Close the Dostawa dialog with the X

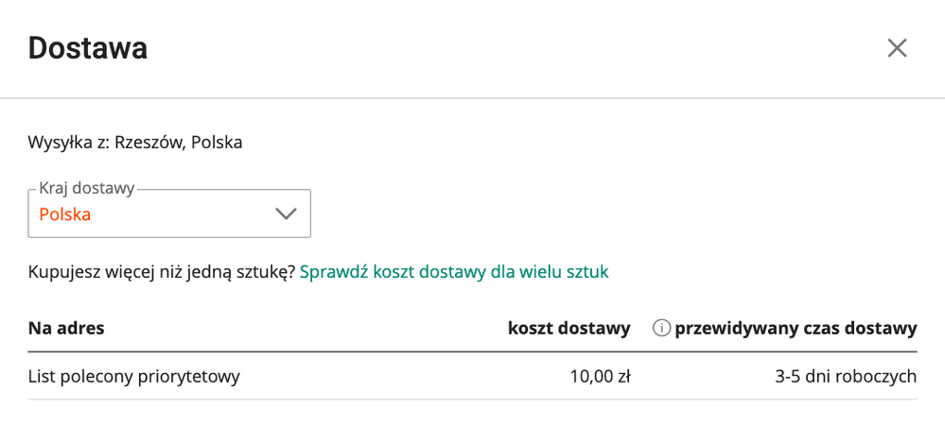coord(897,48)
